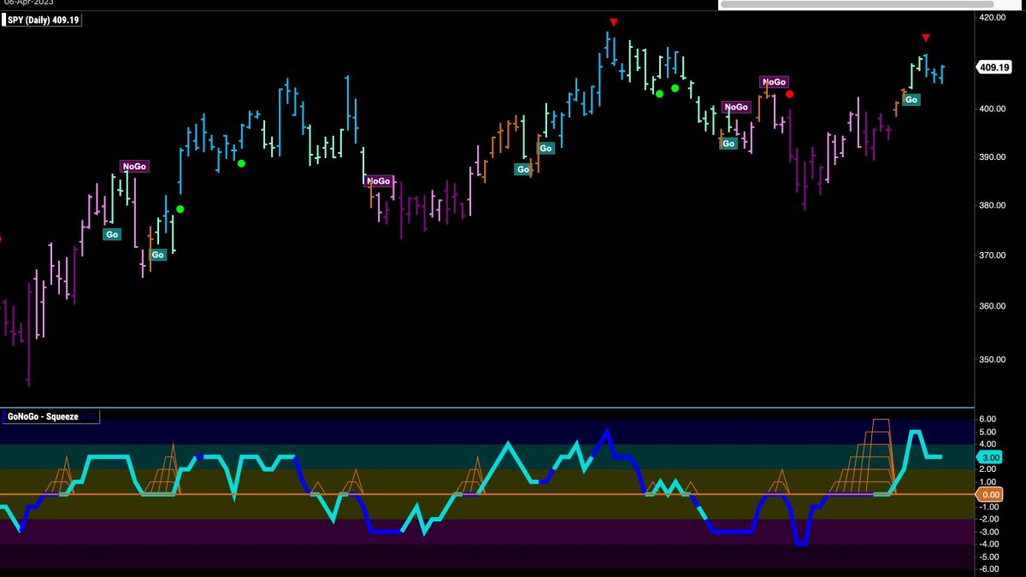Click the -3.00 oscillator axis label
The image size is (1026, 577).
click(988, 532)
